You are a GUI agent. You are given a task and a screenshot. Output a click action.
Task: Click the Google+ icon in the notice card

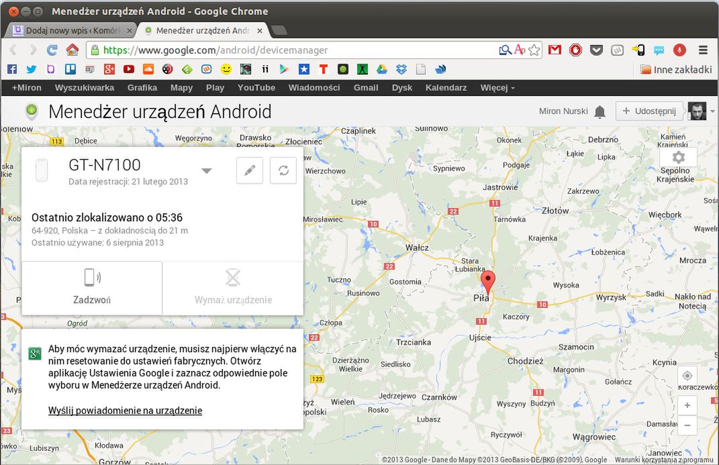pyautogui.click(x=35, y=353)
